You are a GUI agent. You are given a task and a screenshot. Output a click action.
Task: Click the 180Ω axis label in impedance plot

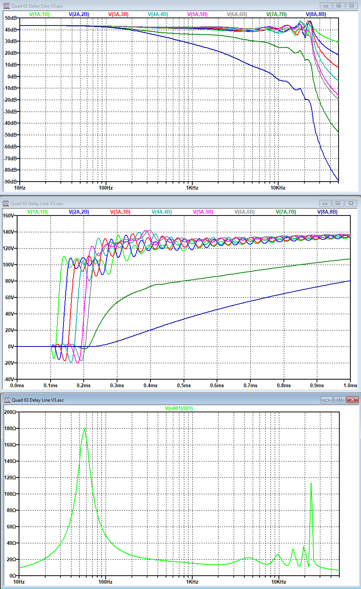pos(10,428)
